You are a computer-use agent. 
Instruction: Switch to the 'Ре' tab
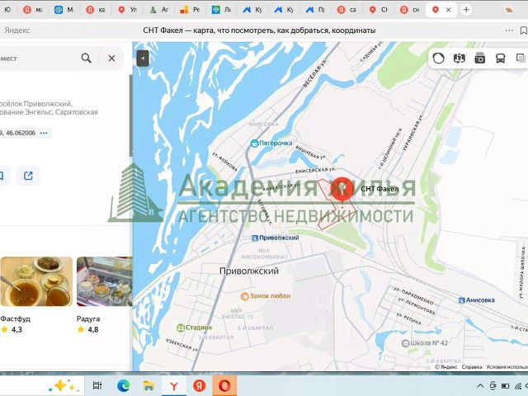tap(191, 10)
